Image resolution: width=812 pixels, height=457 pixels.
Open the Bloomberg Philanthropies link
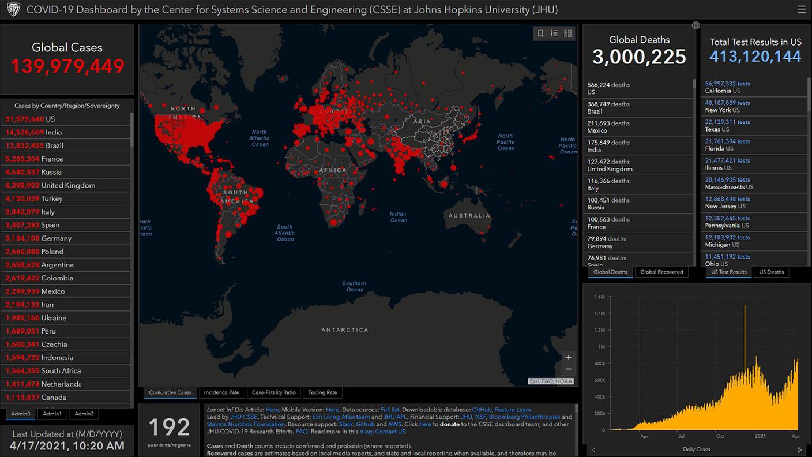pos(524,417)
